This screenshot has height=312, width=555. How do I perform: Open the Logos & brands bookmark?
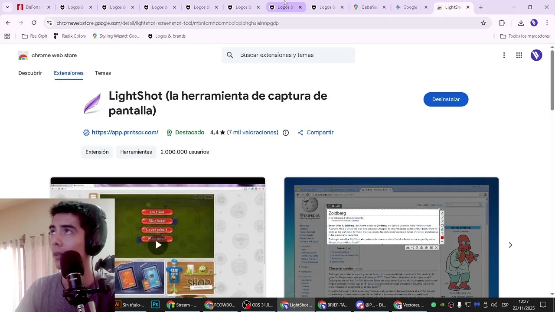166,36
